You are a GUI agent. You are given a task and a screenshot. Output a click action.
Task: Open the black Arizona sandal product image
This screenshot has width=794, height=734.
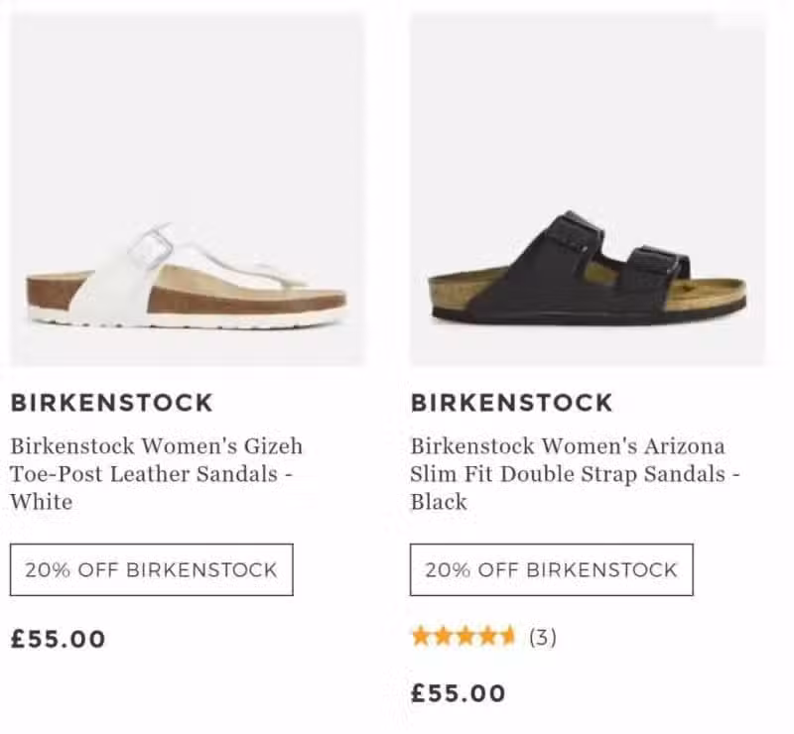click(x=588, y=189)
